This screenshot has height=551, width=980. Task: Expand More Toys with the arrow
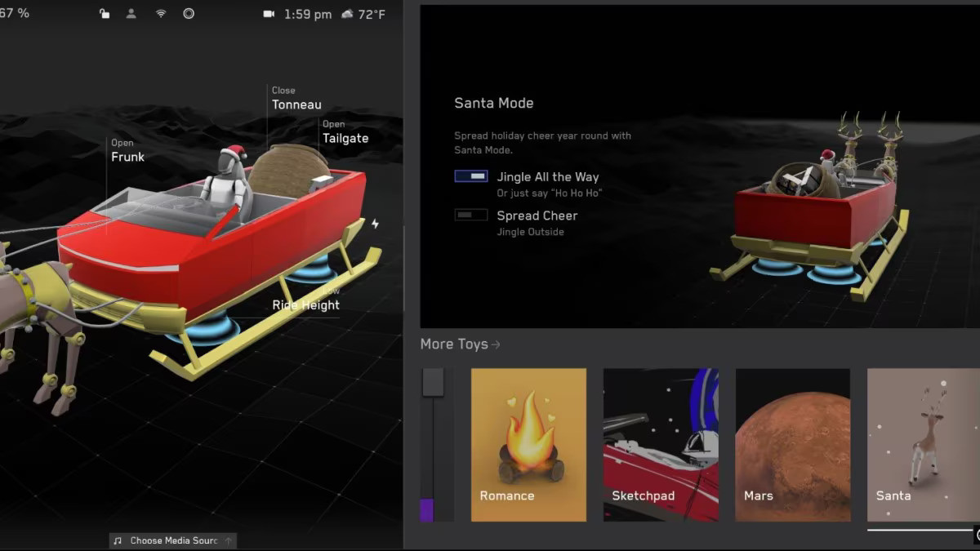497,344
